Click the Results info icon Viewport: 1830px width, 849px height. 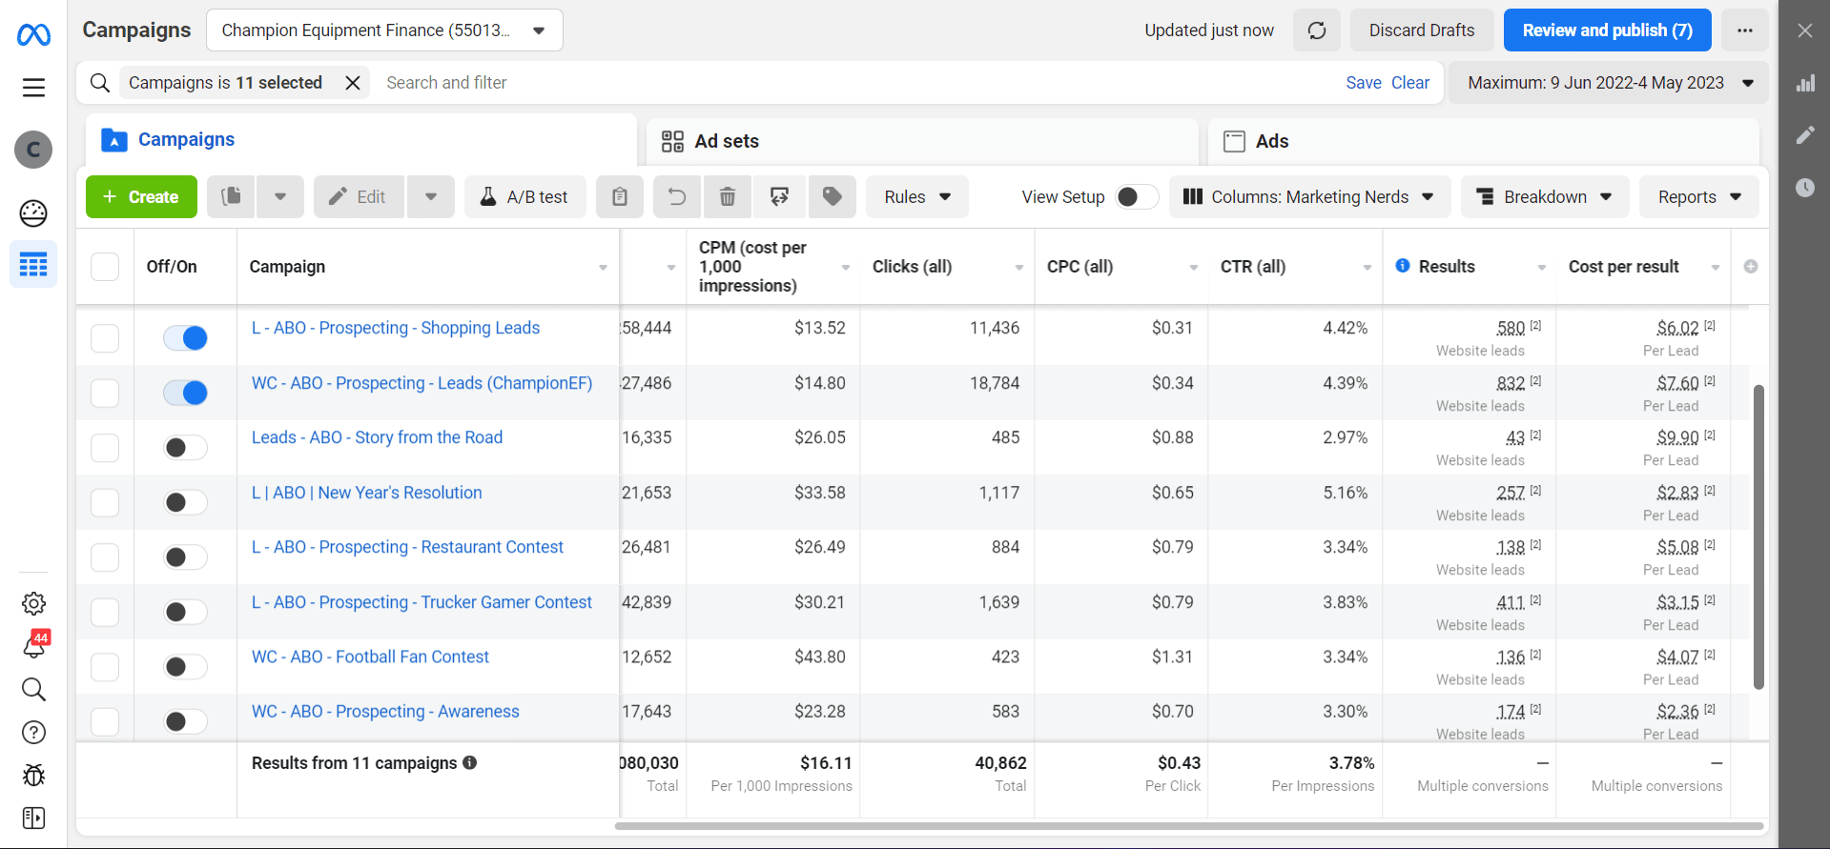[x=1403, y=266]
